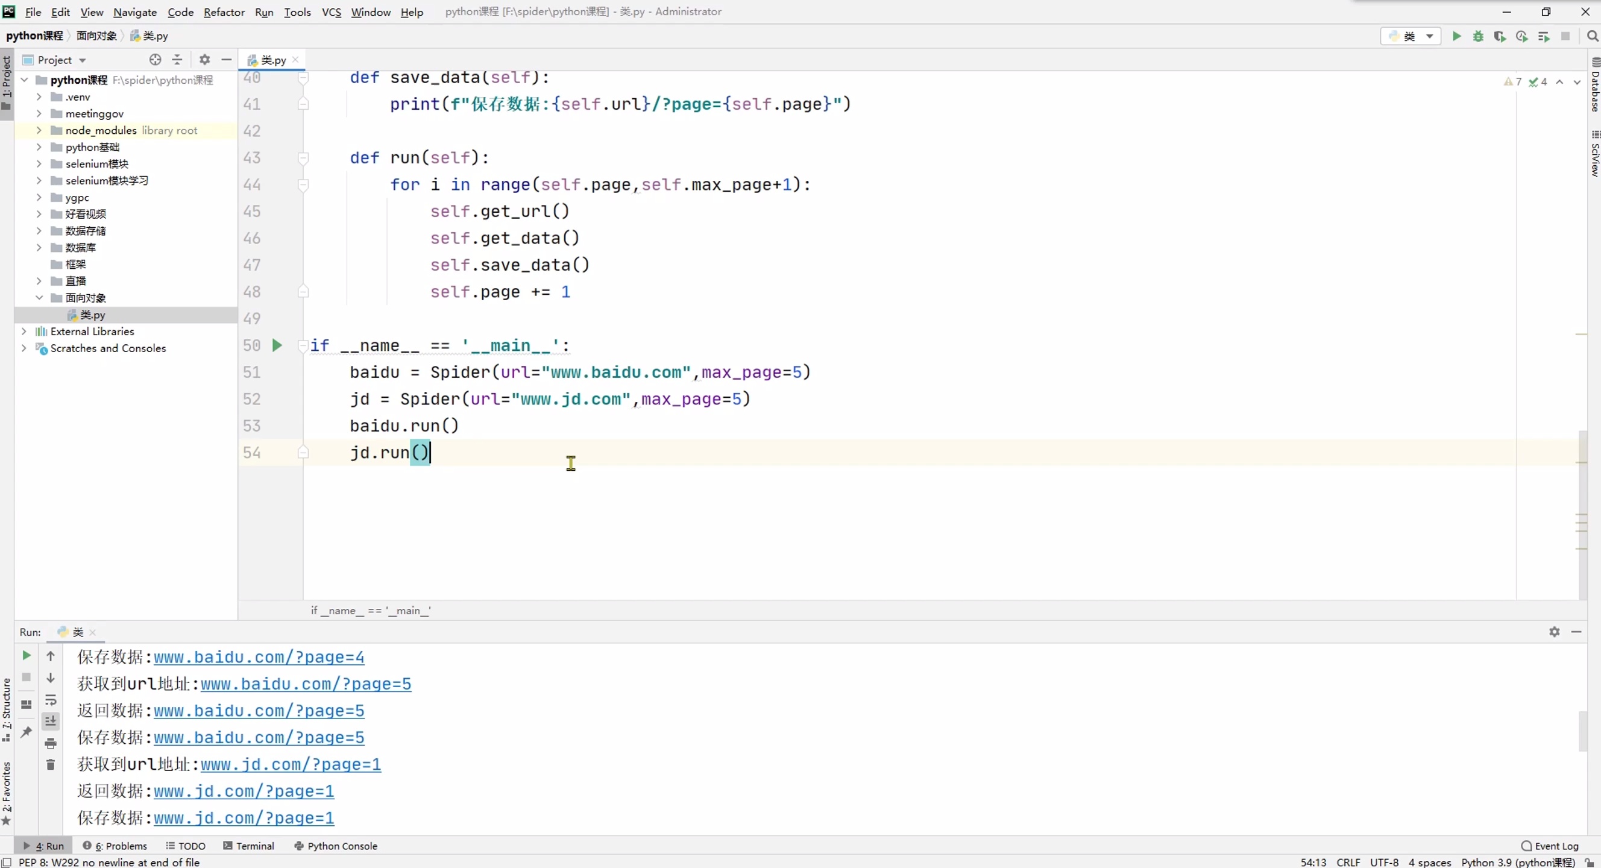
Task: Click Search Everywhere magnifier icon
Action: [1593, 36]
